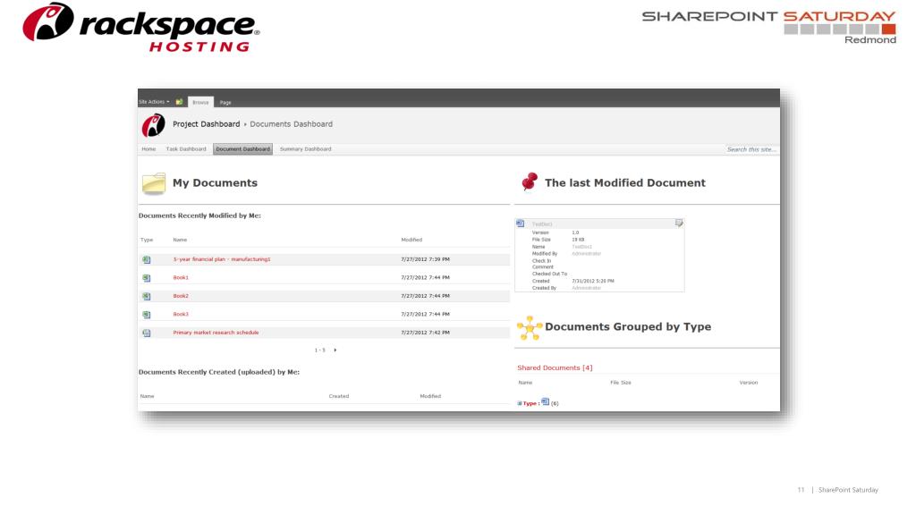Click the red pushpin icon by Last Modified Document
This screenshot has height=515, width=916.
coord(530,182)
